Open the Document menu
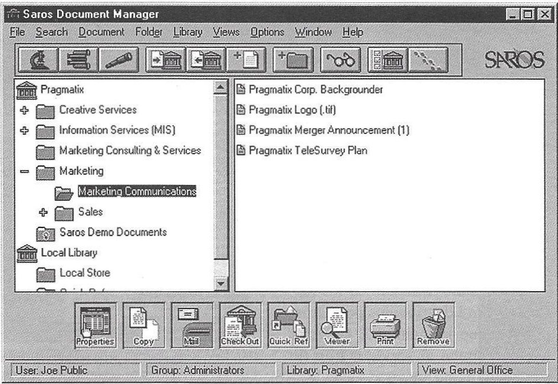Image resolution: width=558 pixels, height=384 pixels. click(x=101, y=32)
